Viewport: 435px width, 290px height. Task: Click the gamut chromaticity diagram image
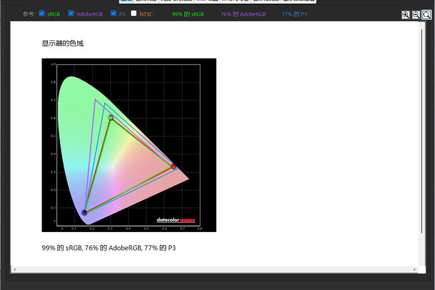(129, 145)
